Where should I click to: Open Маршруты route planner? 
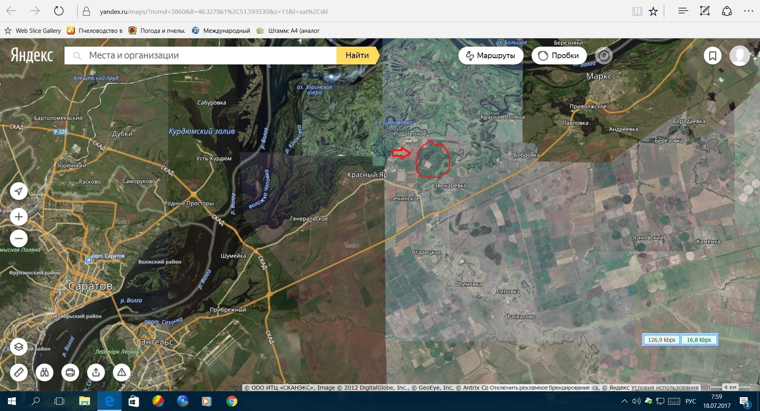coord(491,56)
